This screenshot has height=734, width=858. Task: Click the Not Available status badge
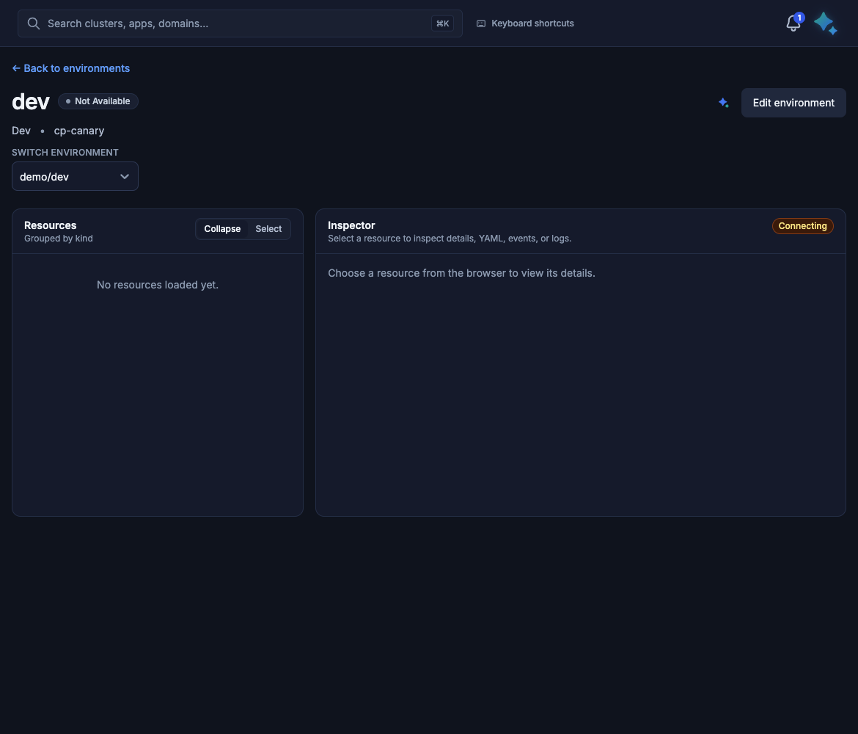98,101
